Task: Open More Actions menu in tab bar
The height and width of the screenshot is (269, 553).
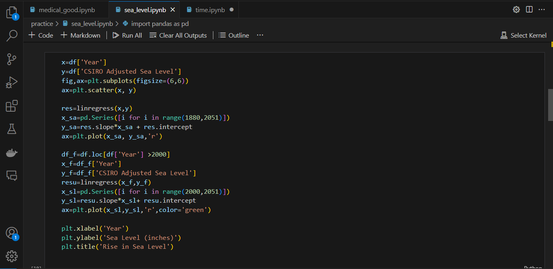Action: 542,10
